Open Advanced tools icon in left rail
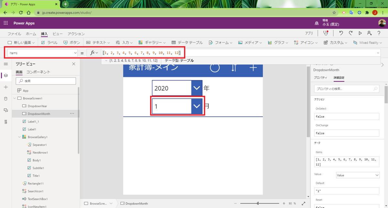The image size is (388, 208). (x=5, y=122)
